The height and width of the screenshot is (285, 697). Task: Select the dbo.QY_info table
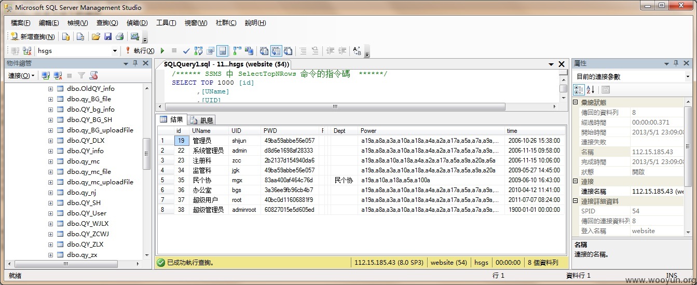tap(85, 151)
